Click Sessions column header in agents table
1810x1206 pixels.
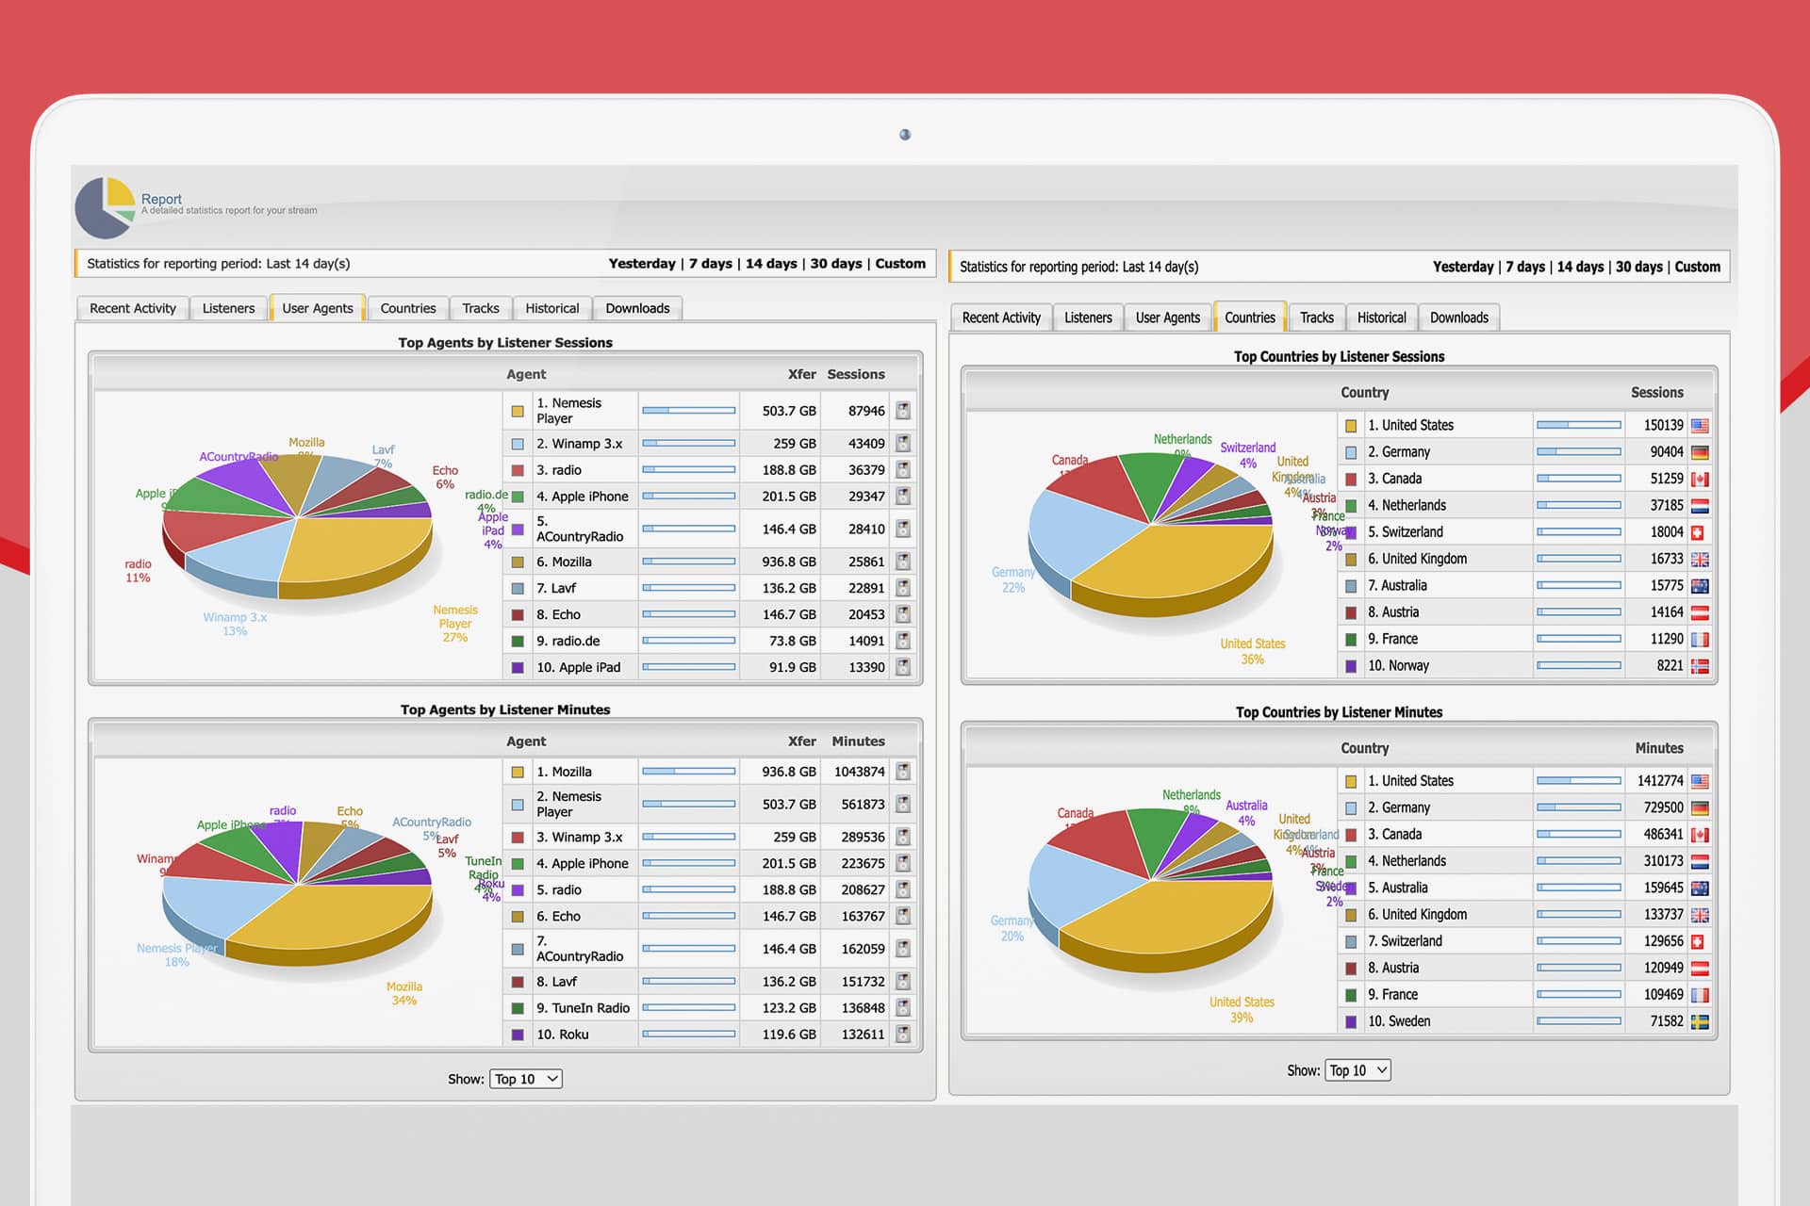[856, 374]
